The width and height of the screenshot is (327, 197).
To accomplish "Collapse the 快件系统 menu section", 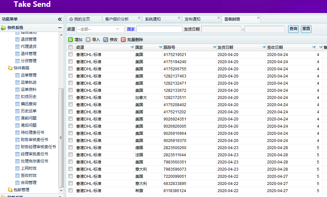I will click(x=60, y=28).
